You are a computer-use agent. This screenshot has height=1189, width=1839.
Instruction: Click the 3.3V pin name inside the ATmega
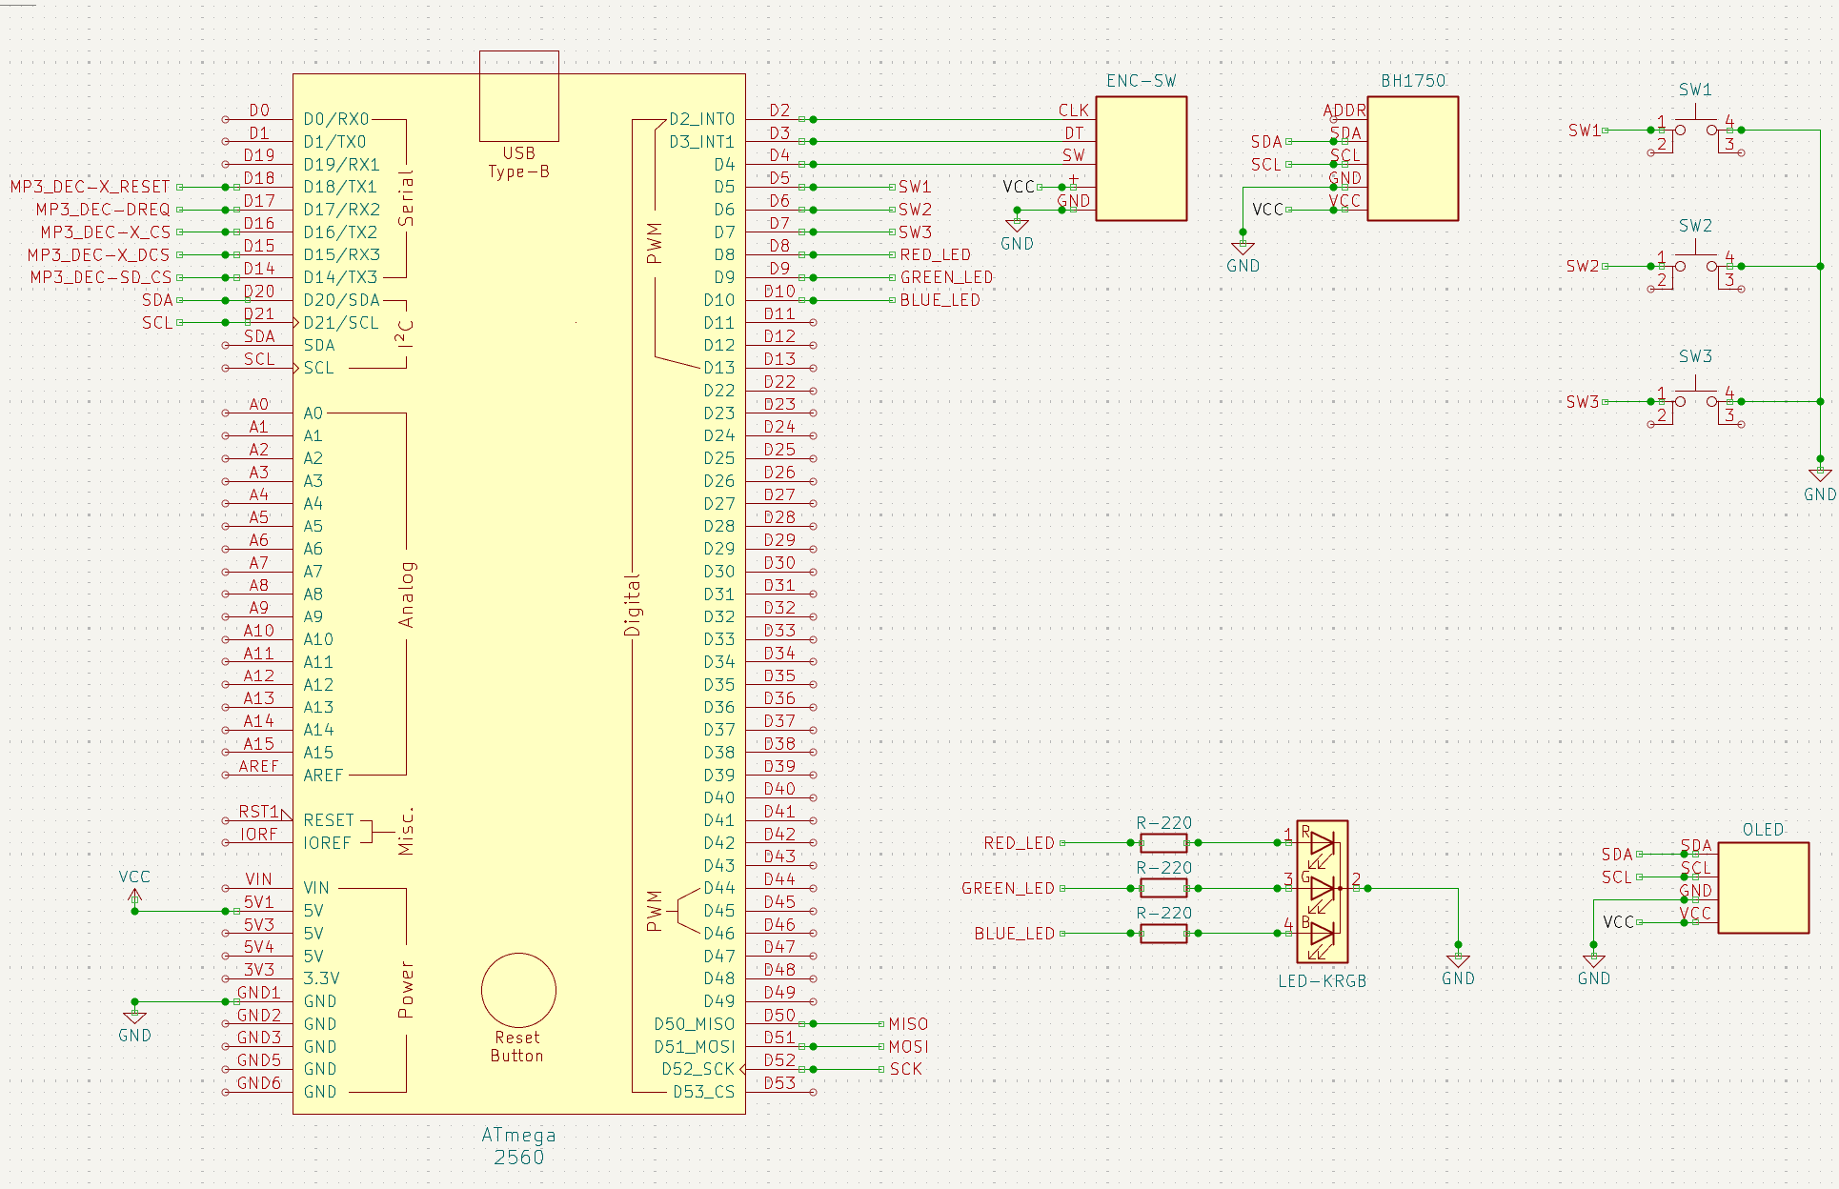click(321, 978)
